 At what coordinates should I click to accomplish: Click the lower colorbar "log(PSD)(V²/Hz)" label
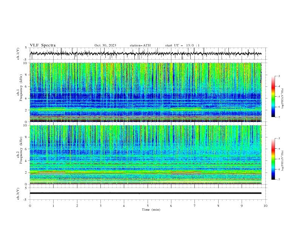[x=283, y=161]
